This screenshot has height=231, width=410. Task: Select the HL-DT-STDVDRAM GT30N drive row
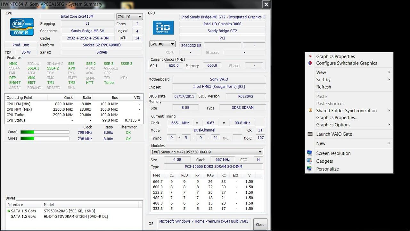[74, 217]
